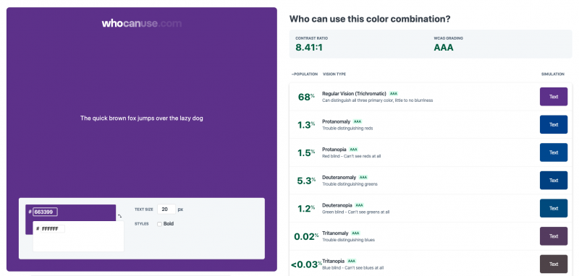Click Regular Vision simulation Text swatch
Image resolution: width=579 pixels, height=276 pixels.
pos(554,97)
